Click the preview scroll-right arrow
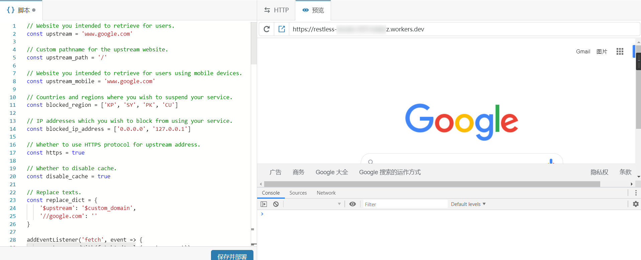 (632, 184)
